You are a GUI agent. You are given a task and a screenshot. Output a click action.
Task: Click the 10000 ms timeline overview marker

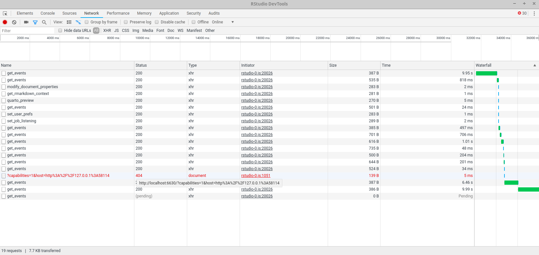(142, 38)
